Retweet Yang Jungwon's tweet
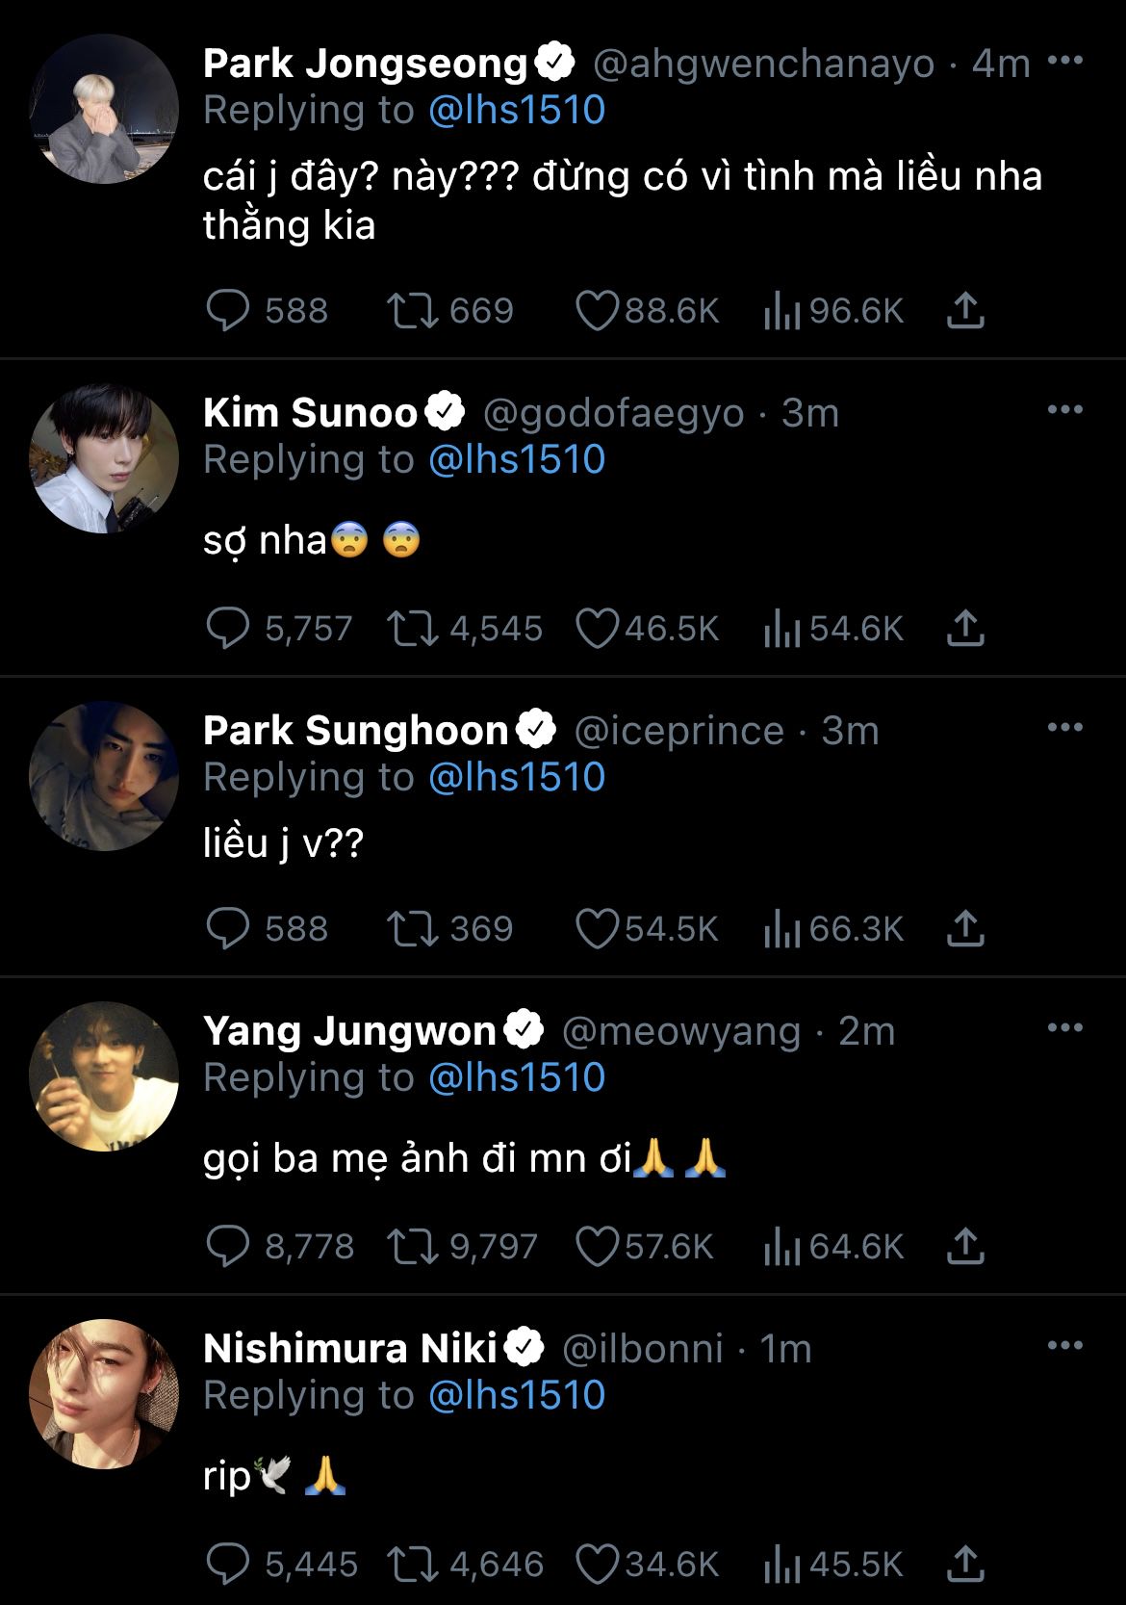The image size is (1126, 1605). (x=412, y=1247)
